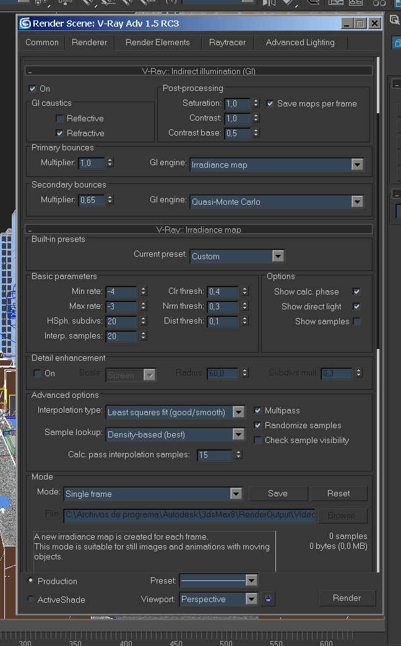The height and width of the screenshot is (646, 401).
Task: Click the HSph. subdivs spinner arrows
Action: coord(143,321)
